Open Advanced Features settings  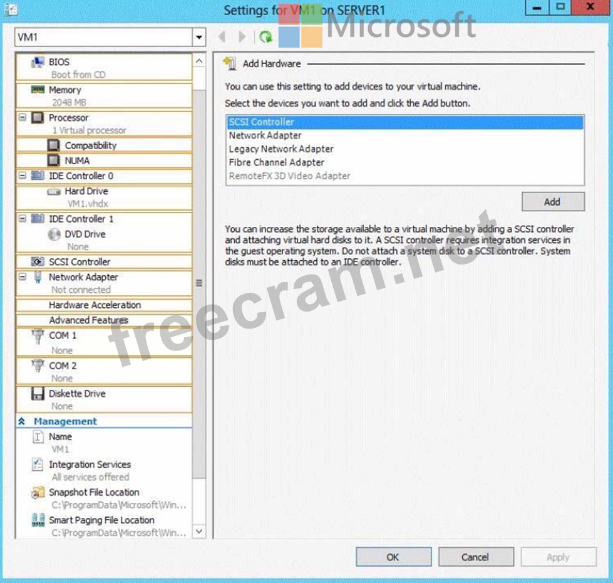pyautogui.click(x=104, y=320)
